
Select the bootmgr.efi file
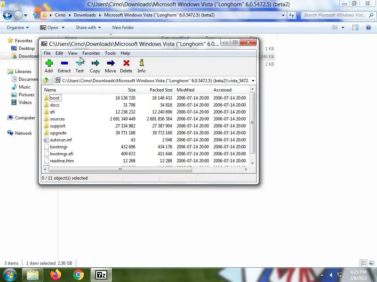point(61,154)
